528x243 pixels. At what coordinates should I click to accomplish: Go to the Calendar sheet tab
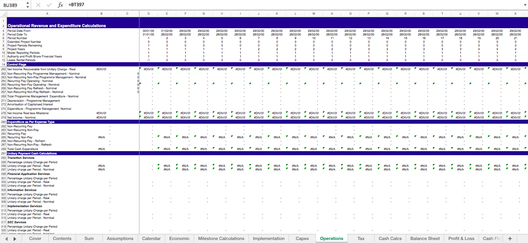151,238
